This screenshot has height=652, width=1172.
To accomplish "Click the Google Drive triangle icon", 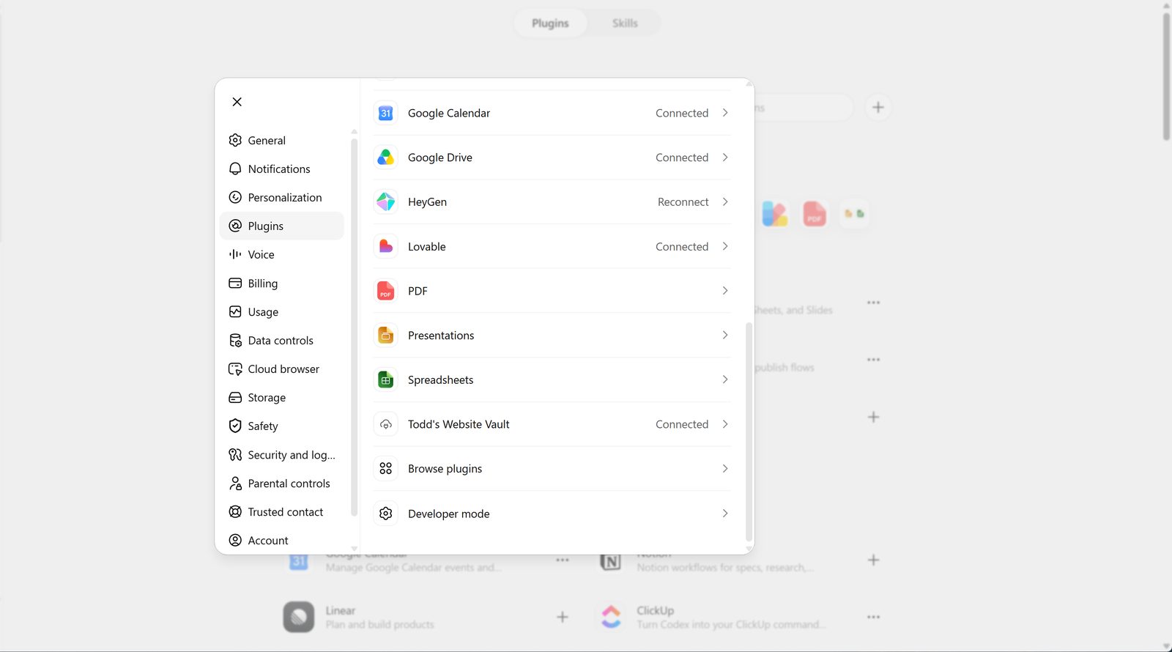I will point(386,158).
